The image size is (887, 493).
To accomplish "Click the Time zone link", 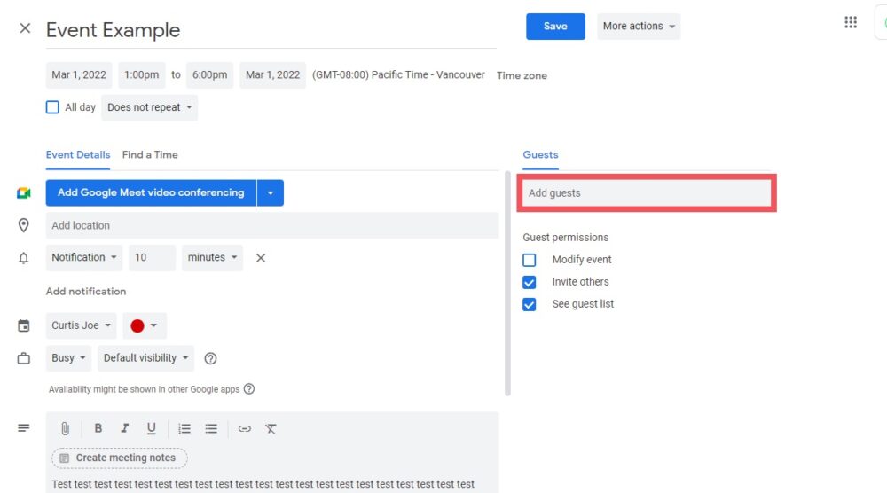I will [522, 75].
